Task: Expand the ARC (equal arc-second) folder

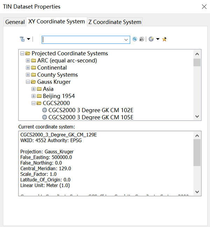Action: coord(28,61)
